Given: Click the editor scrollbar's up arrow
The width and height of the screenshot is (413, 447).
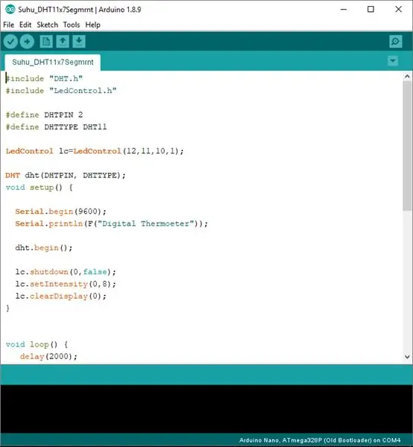Looking at the screenshot, I should (407, 77).
